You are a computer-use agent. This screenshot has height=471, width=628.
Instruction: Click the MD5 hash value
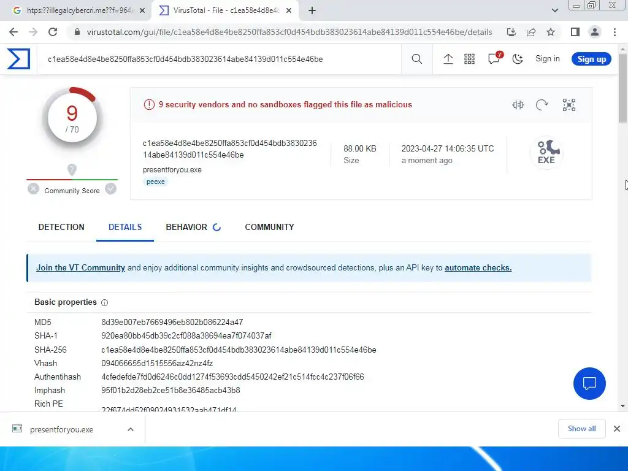[172, 323]
